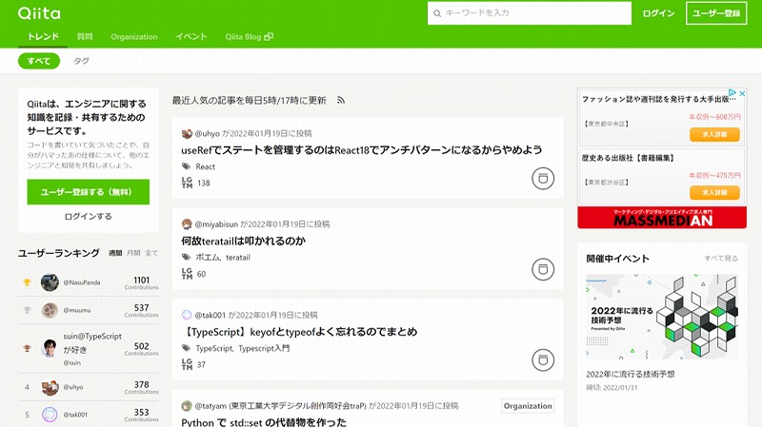Go to the イベント tab
The image size is (762, 427).
[x=191, y=36]
